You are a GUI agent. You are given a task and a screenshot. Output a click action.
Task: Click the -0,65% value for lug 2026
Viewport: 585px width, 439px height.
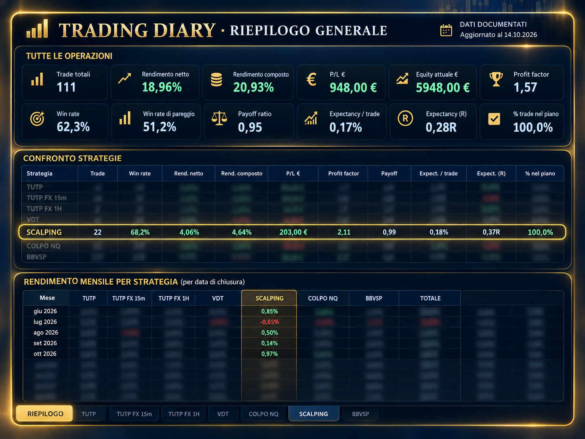tap(269, 322)
